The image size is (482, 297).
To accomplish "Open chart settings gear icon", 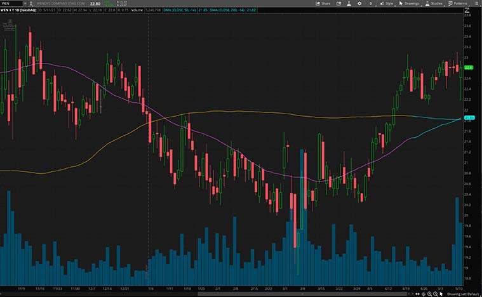I will 358,3.
